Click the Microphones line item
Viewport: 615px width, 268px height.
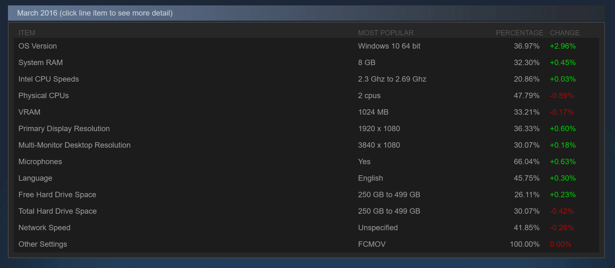point(40,162)
